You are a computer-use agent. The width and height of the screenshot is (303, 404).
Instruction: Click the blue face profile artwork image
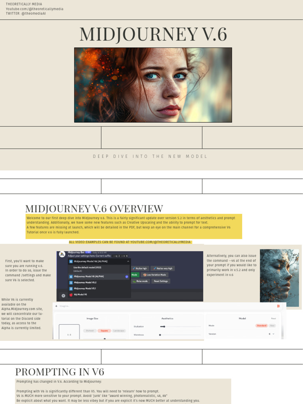click(x=279, y=278)
